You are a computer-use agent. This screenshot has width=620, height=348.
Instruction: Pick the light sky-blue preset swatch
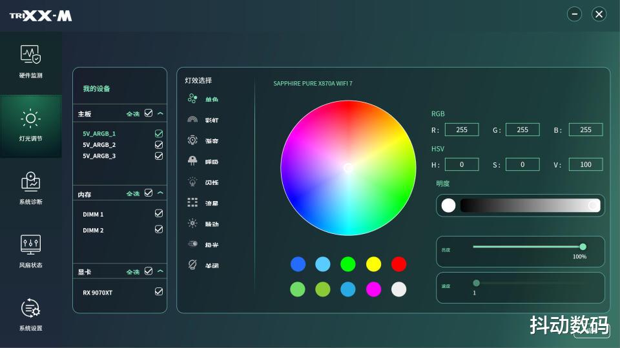pyautogui.click(x=323, y=264)
